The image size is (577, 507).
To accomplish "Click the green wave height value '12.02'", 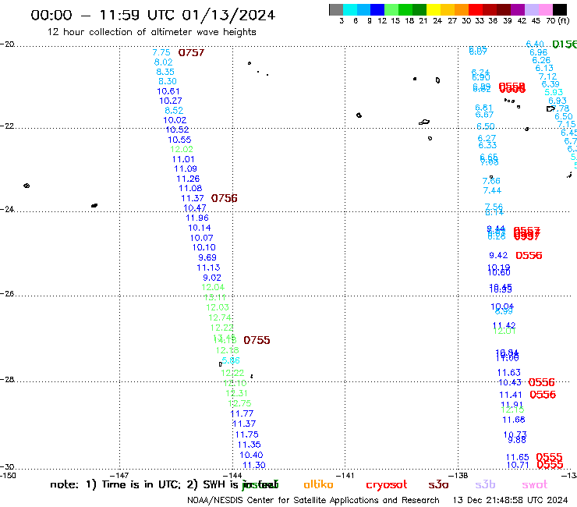I will coord(182,150).
